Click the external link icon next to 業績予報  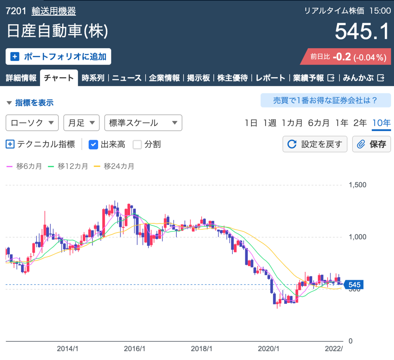tap(331, 78)
